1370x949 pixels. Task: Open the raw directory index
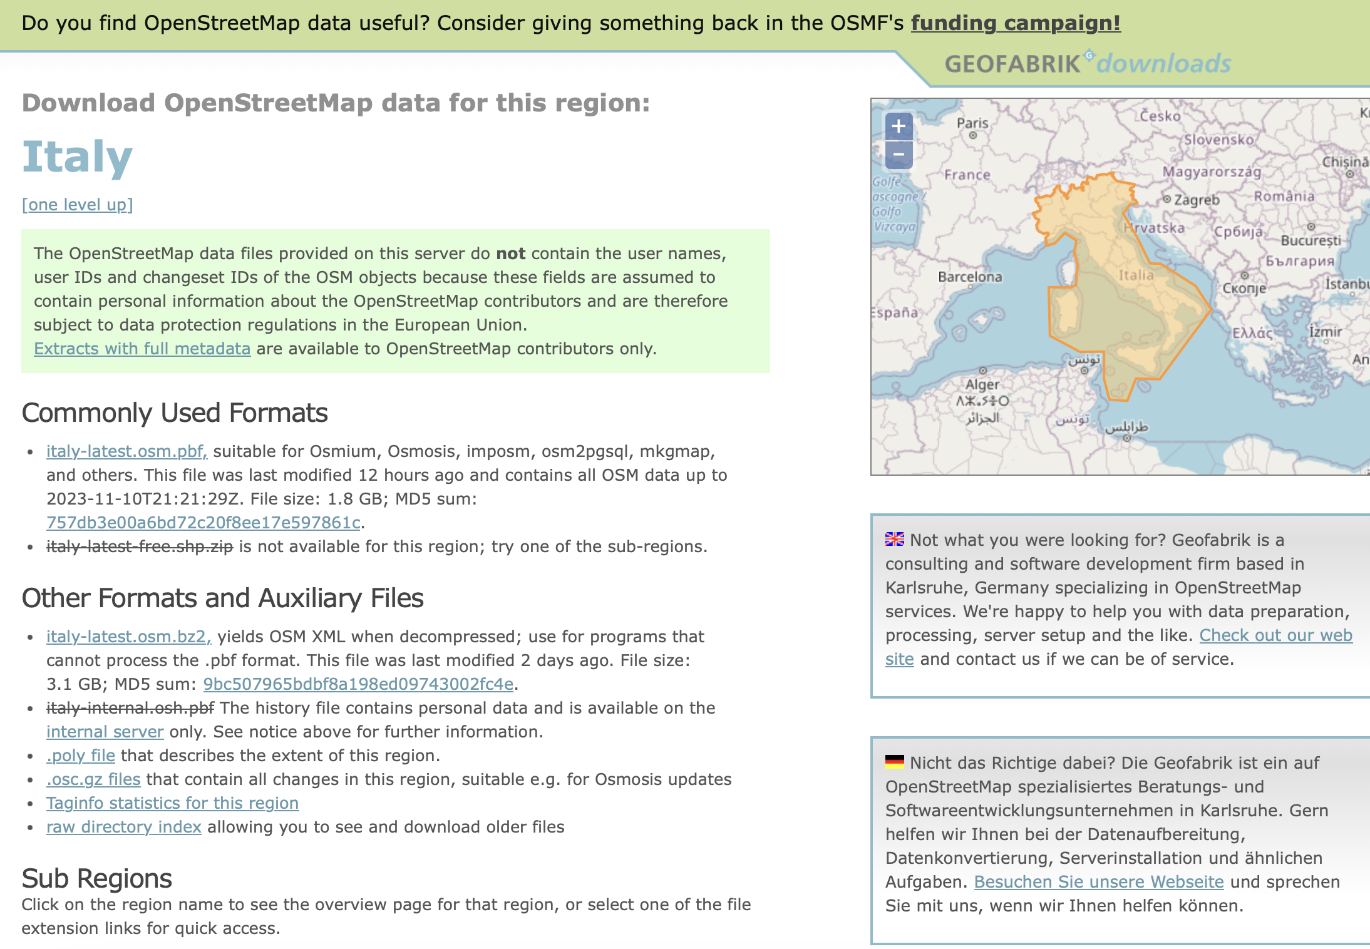[x=123, y=827]
